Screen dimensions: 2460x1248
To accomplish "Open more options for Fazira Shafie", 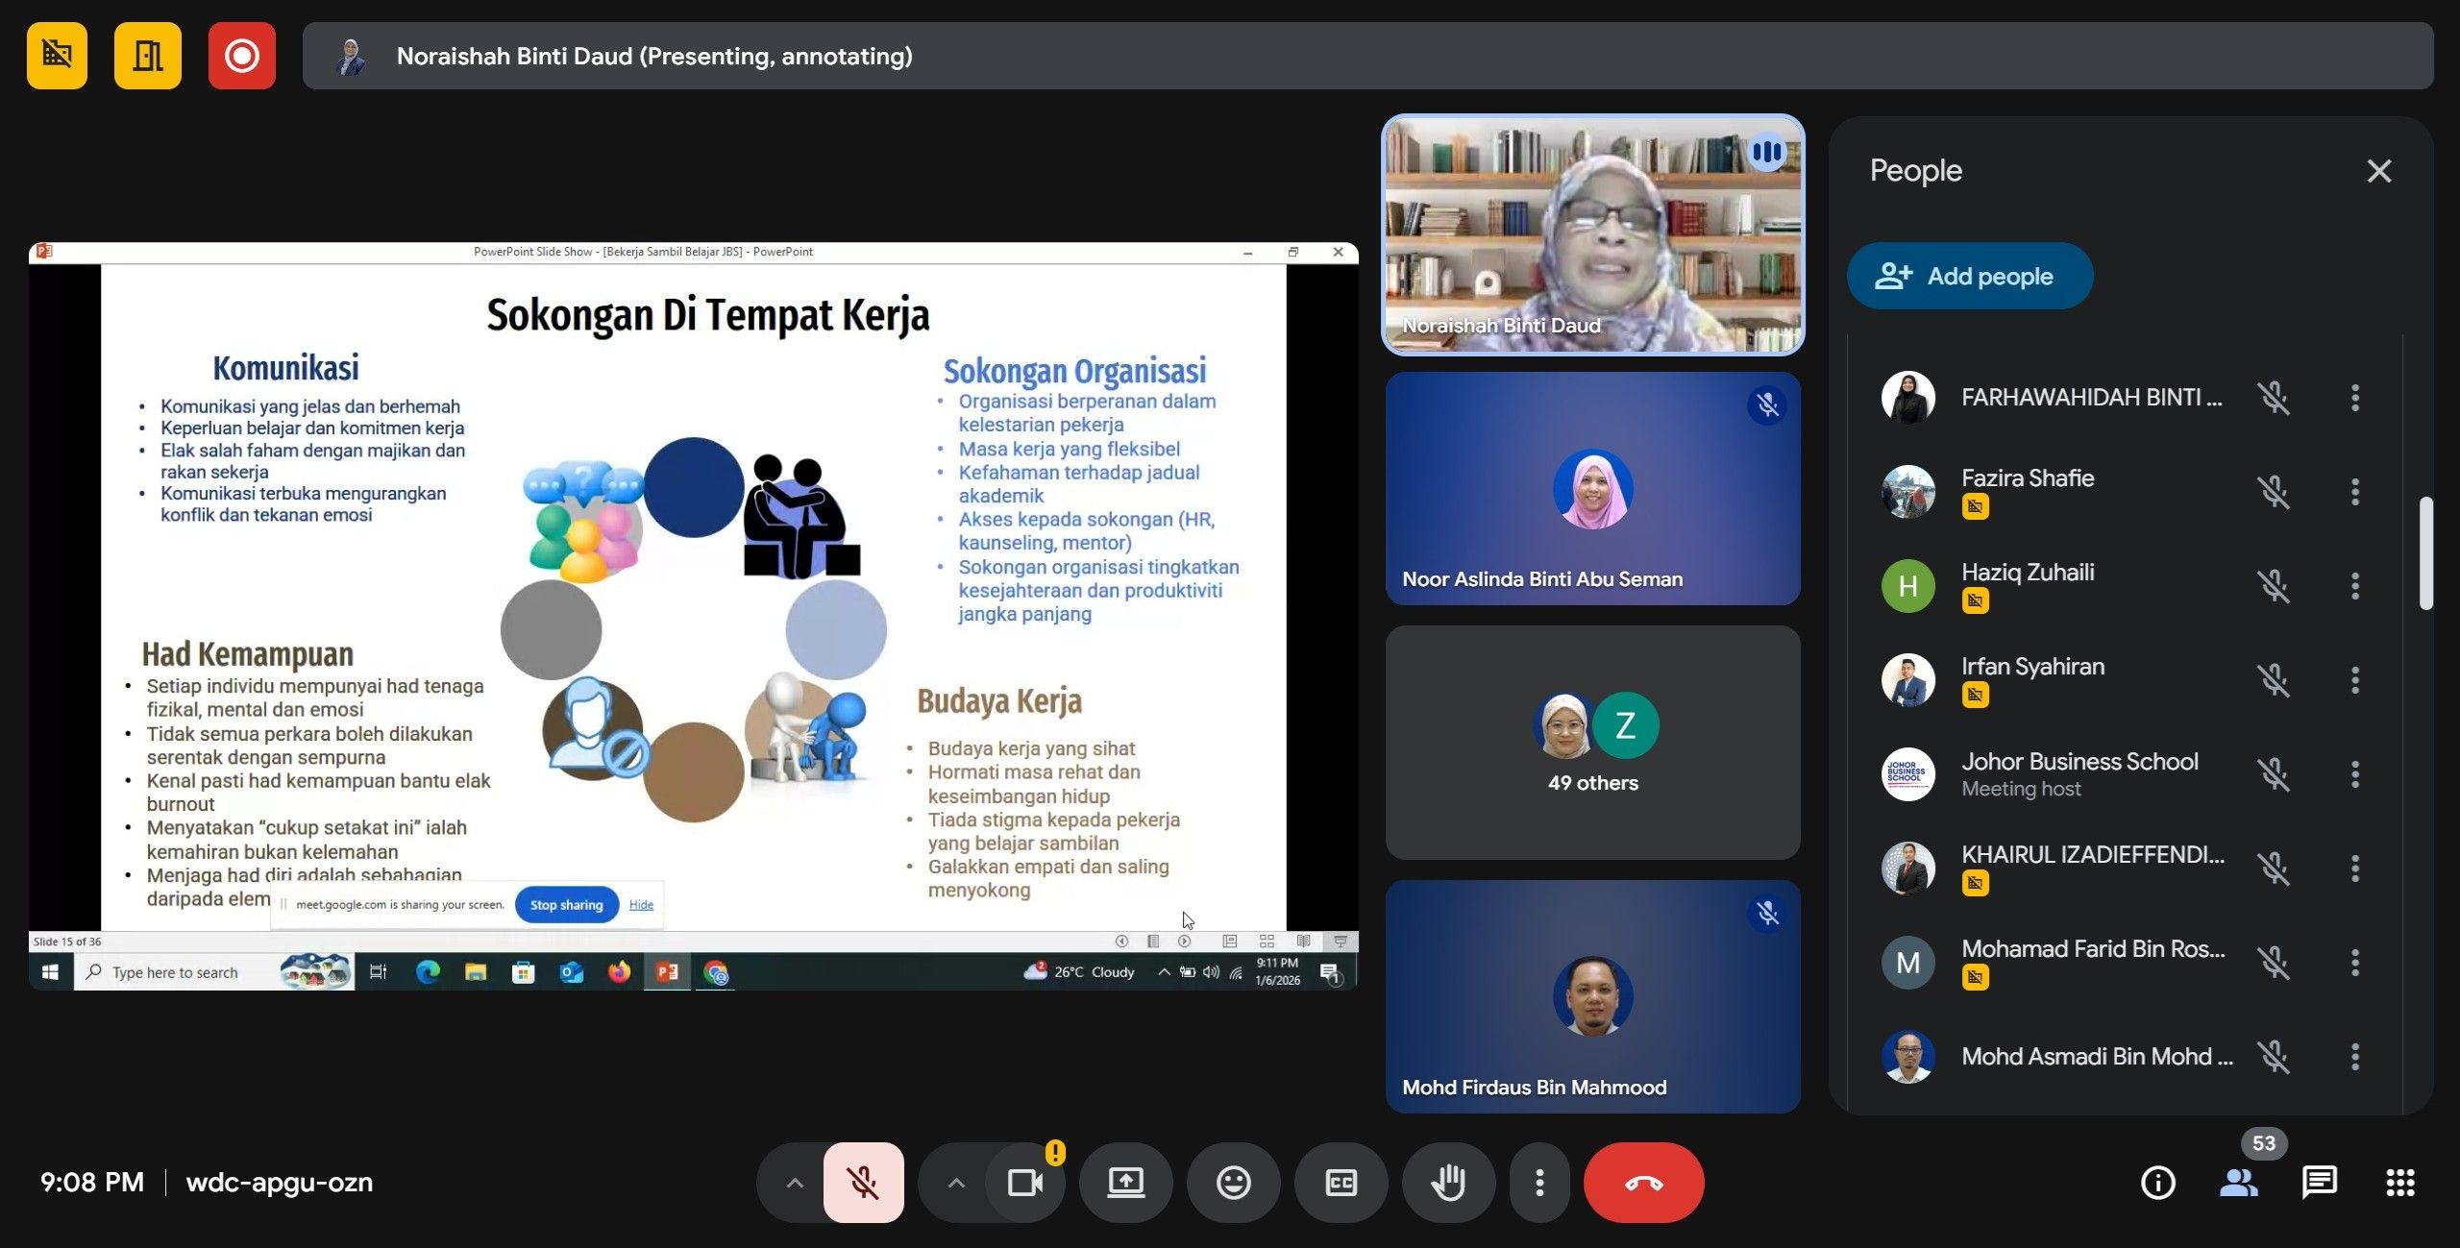I will (x=2354, y=492).
